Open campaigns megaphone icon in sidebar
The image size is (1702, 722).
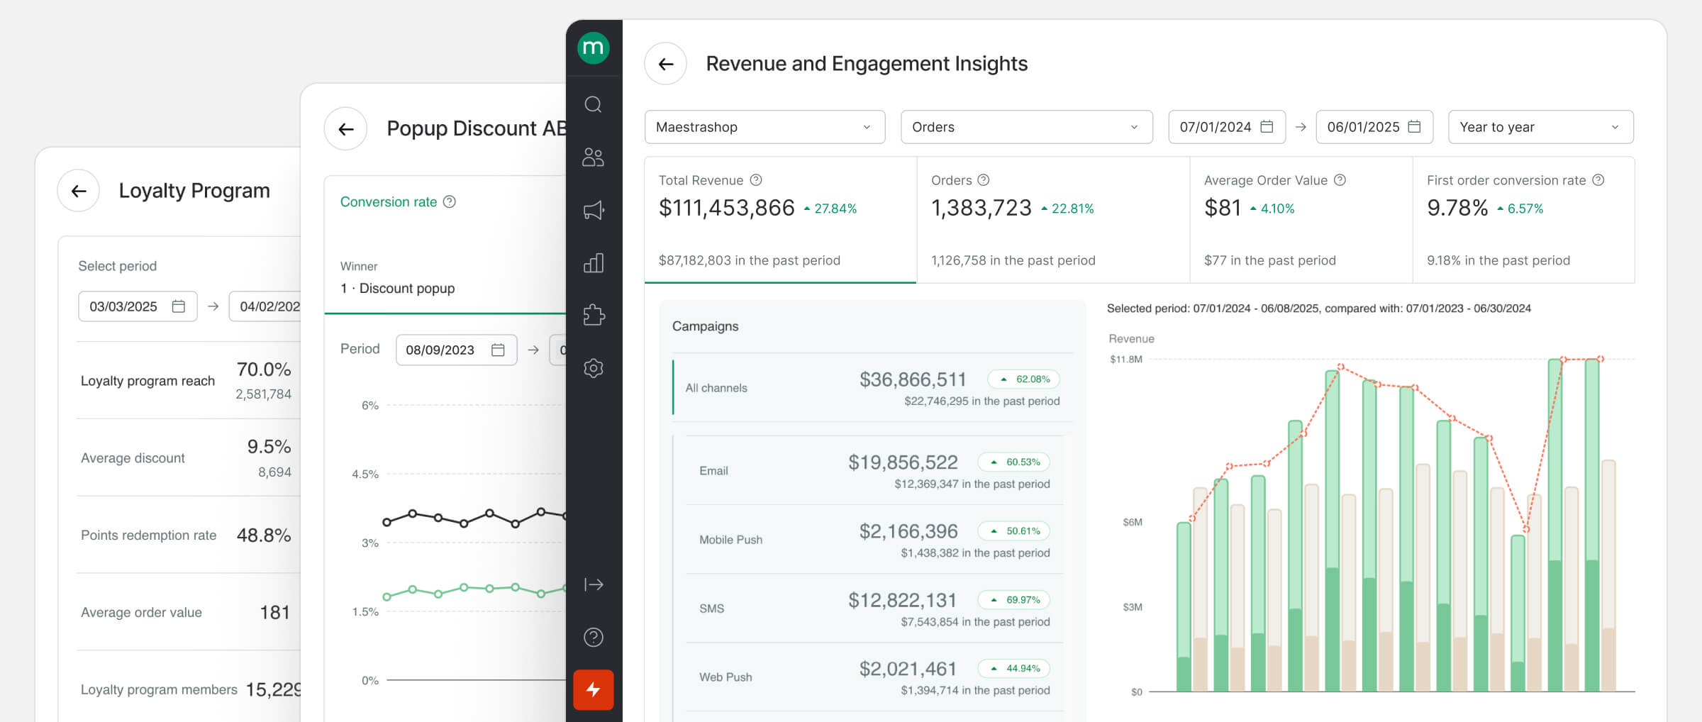pos(593,210)
